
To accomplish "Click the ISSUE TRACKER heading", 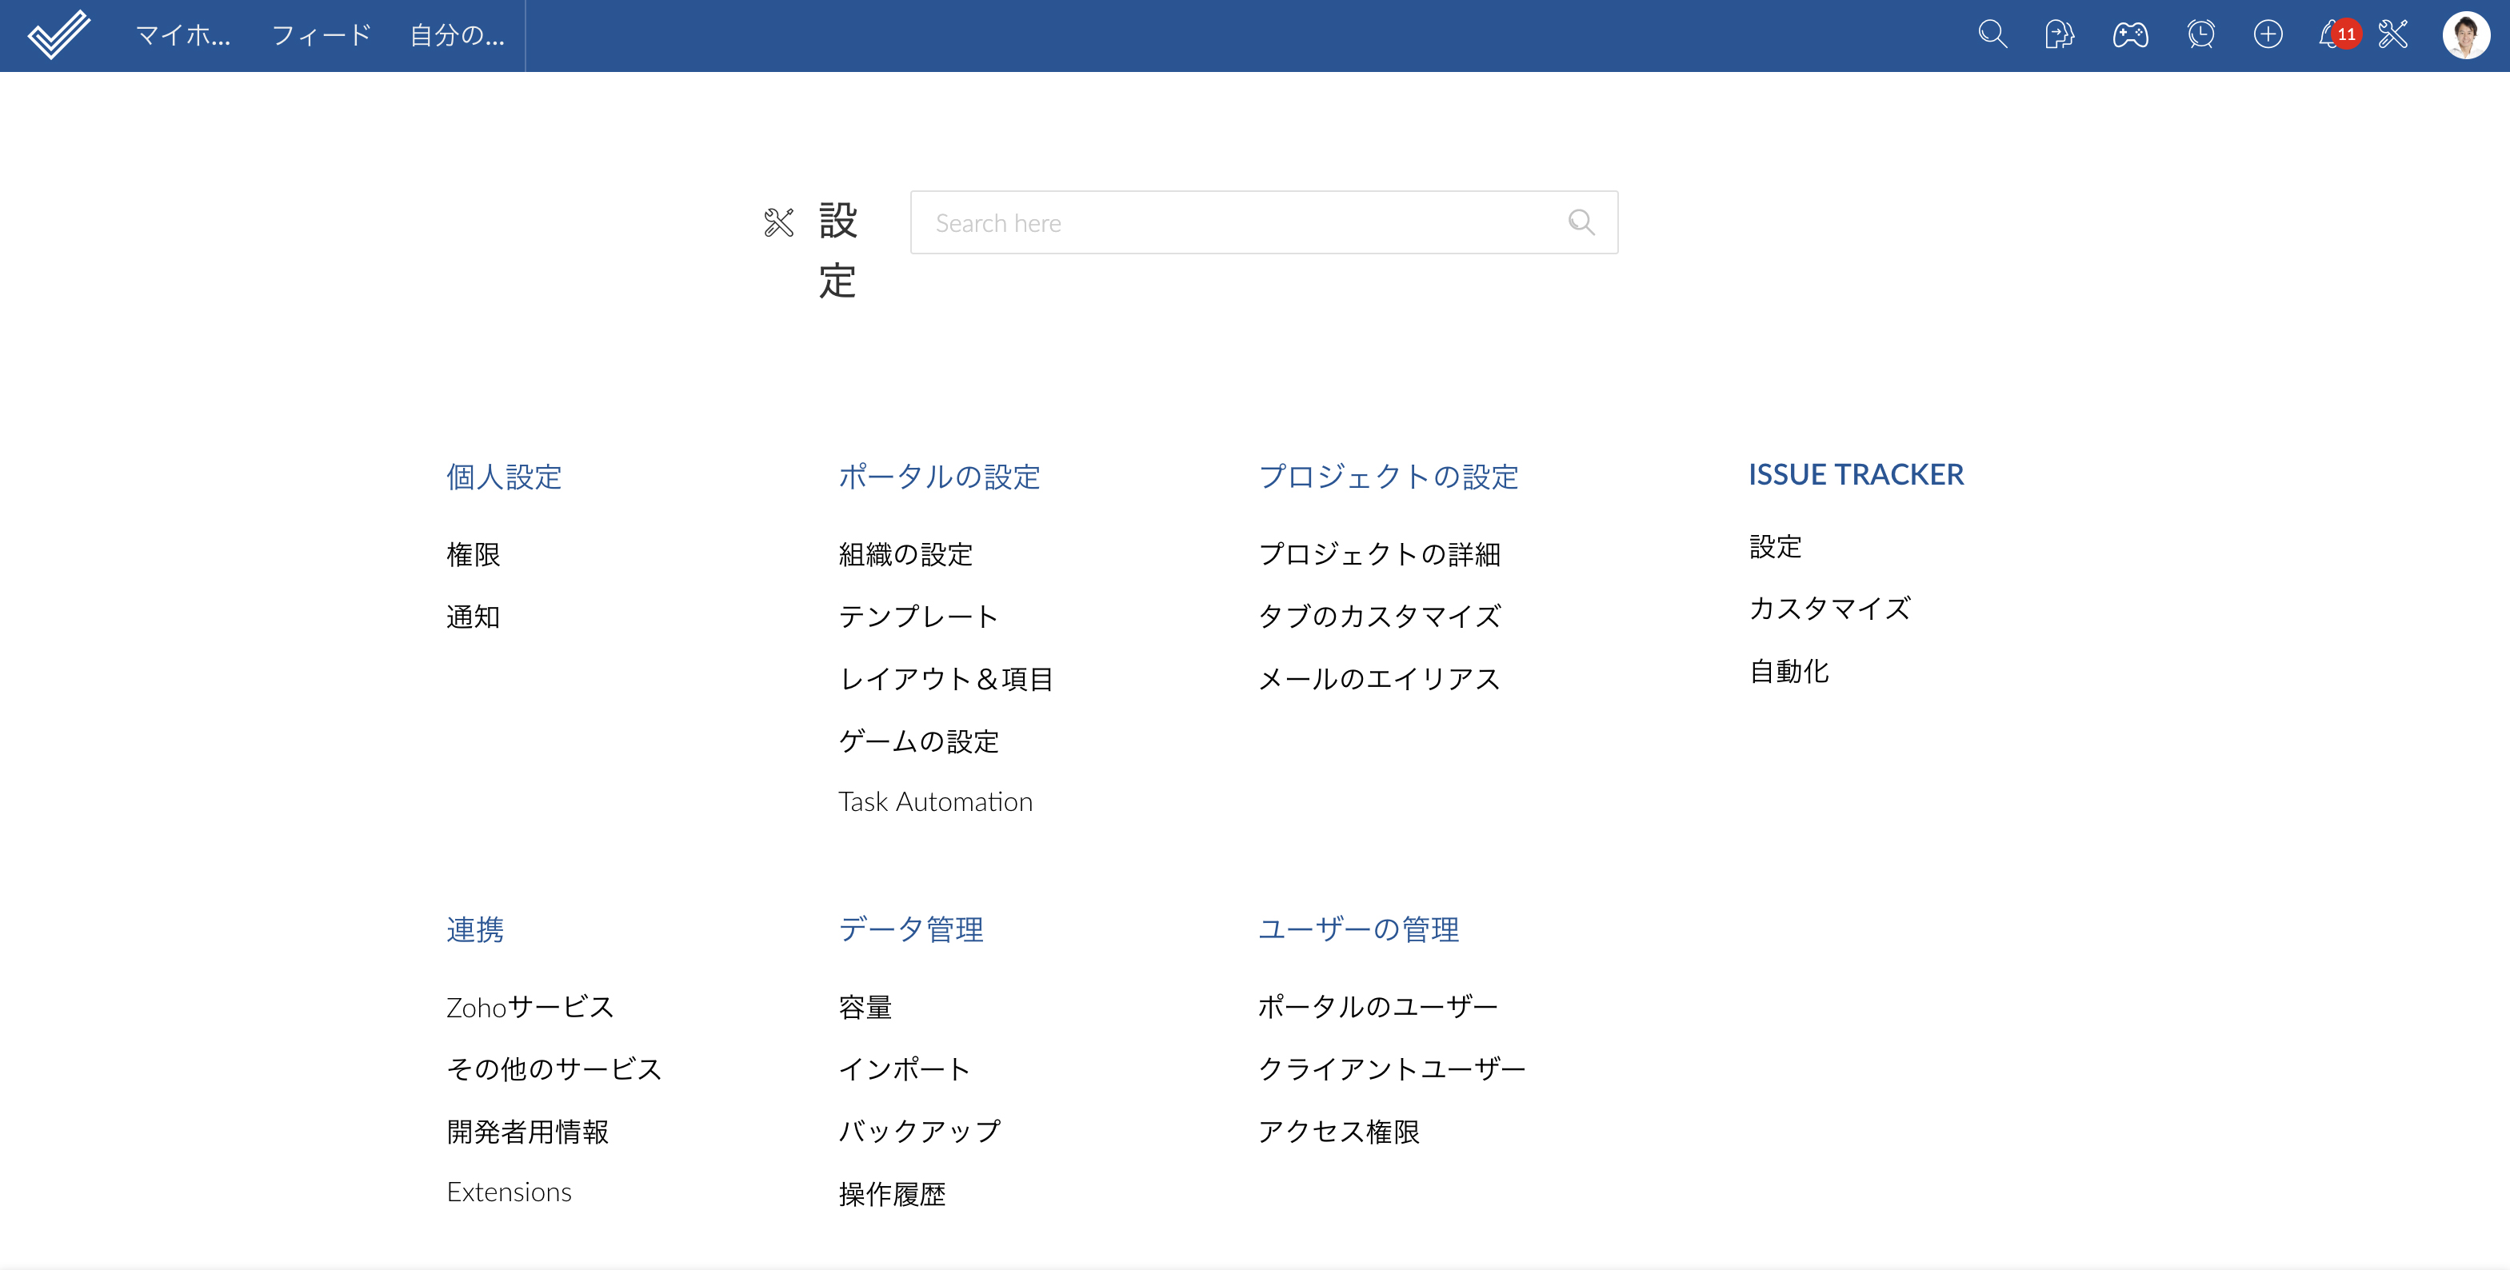I will (x=1857, y=474).
